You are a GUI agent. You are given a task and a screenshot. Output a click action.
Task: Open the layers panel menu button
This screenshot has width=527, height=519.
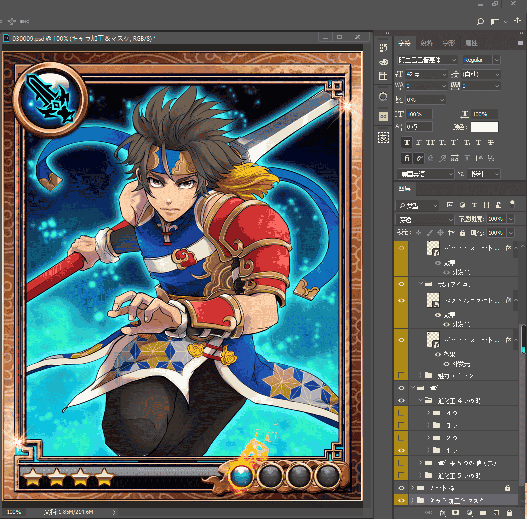520,188
